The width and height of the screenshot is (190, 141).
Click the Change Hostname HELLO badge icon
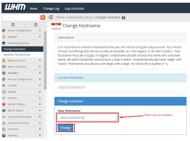56,26
